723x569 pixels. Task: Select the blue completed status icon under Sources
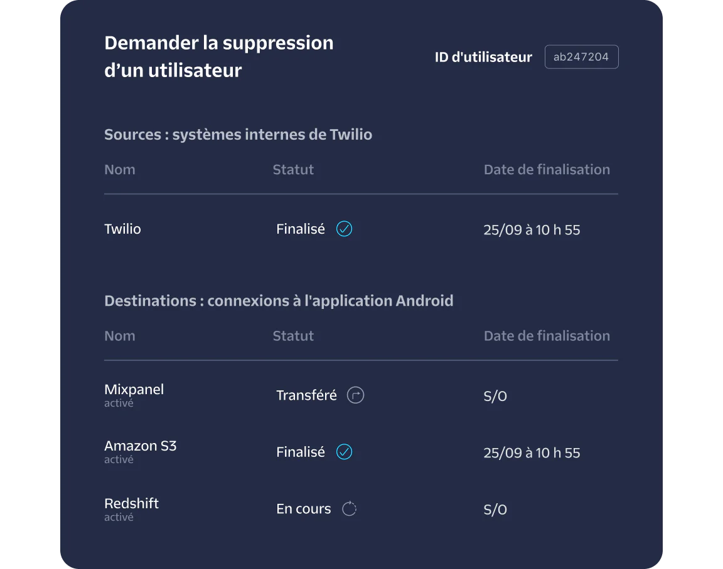(x=343, y=229)
